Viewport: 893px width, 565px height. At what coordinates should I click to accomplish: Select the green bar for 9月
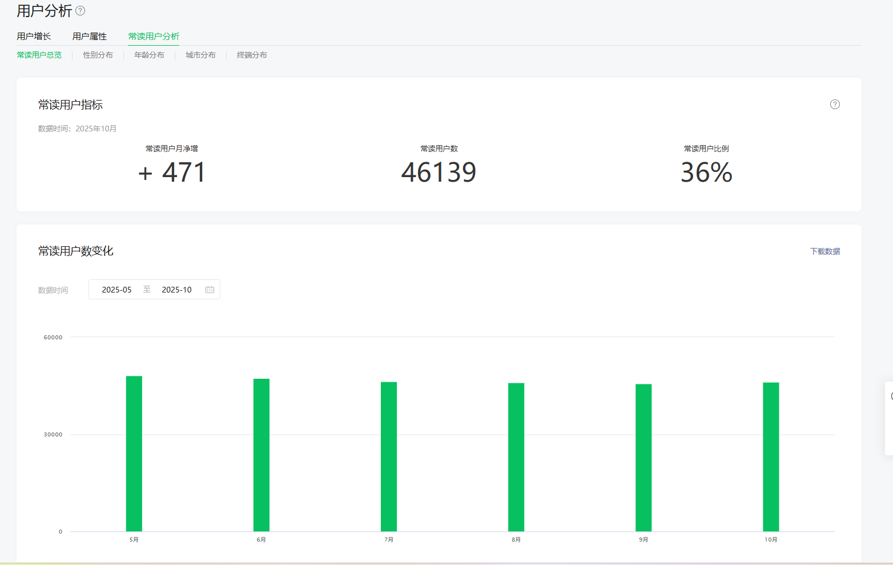(x=643, y=458)
